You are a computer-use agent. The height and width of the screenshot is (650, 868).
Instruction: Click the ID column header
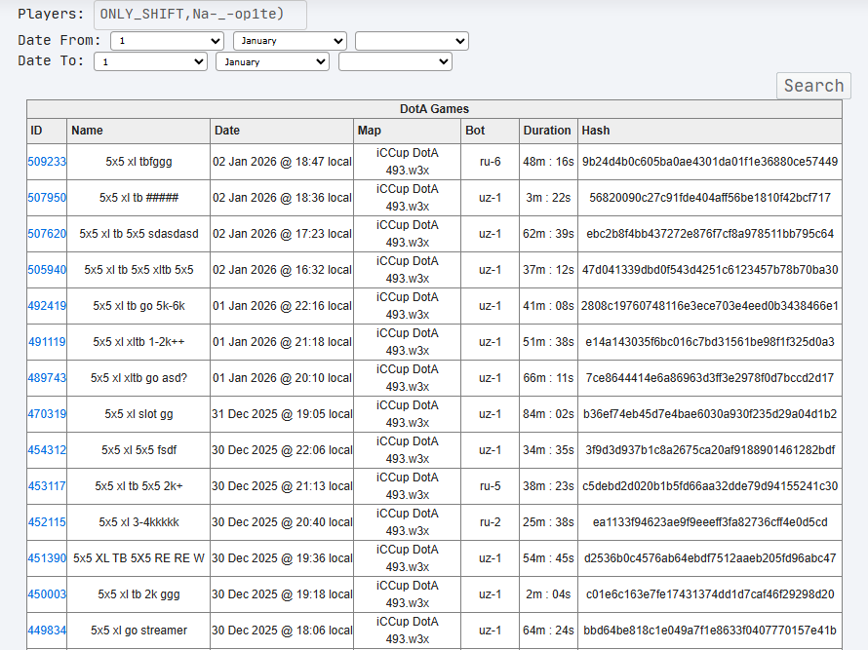tap(47, 131)
